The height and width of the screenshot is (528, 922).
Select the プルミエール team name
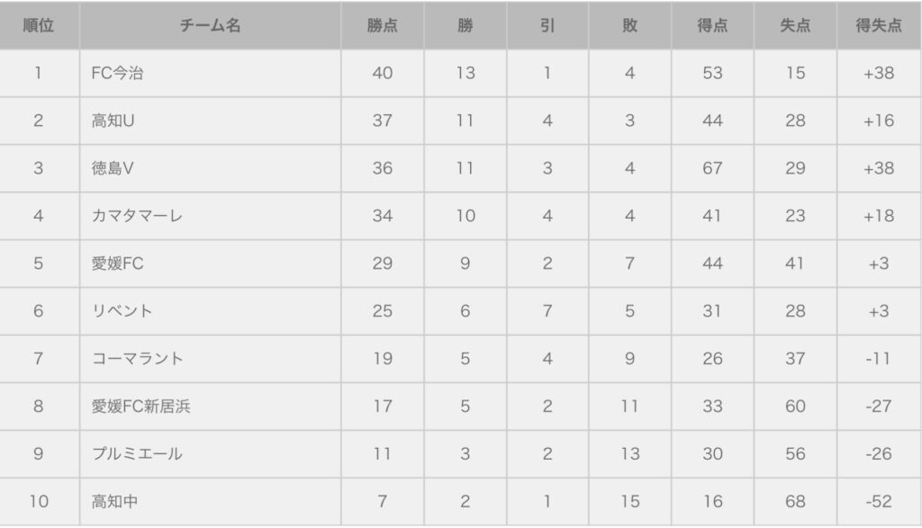(137, 454)
